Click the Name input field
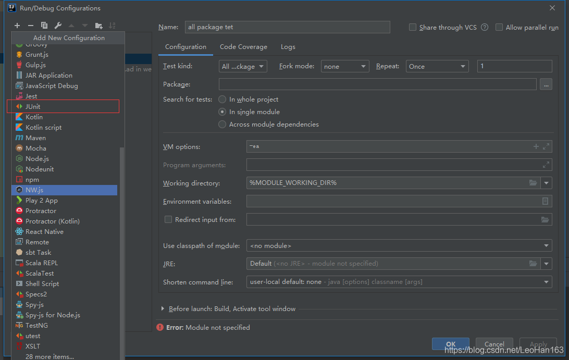This screenshot has height=360, width=569. [x=288, y=27]
